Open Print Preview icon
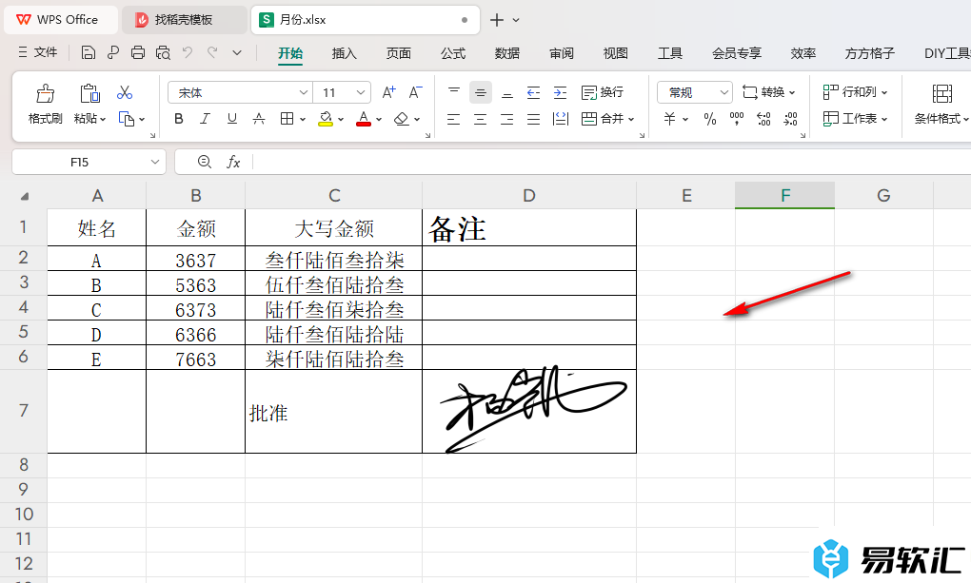Viewport: 971px width, 583px height. coord(163,53)
